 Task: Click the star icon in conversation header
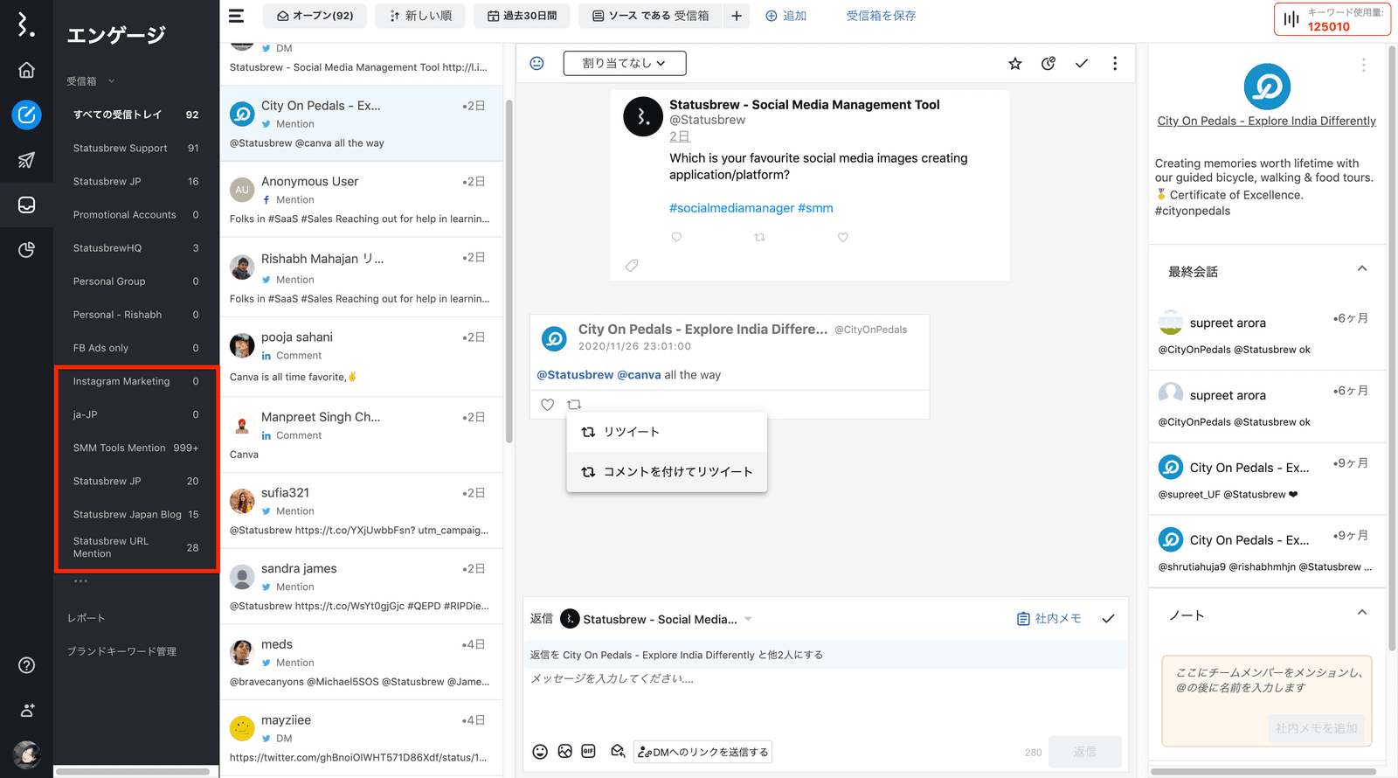tap(1014, 64)
